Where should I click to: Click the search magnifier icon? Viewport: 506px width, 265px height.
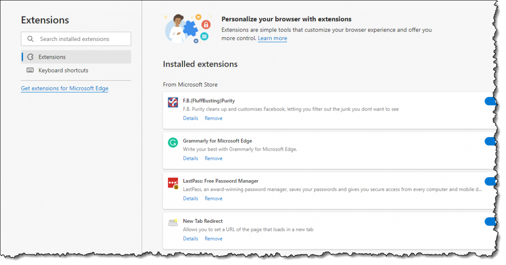point(30,39)
